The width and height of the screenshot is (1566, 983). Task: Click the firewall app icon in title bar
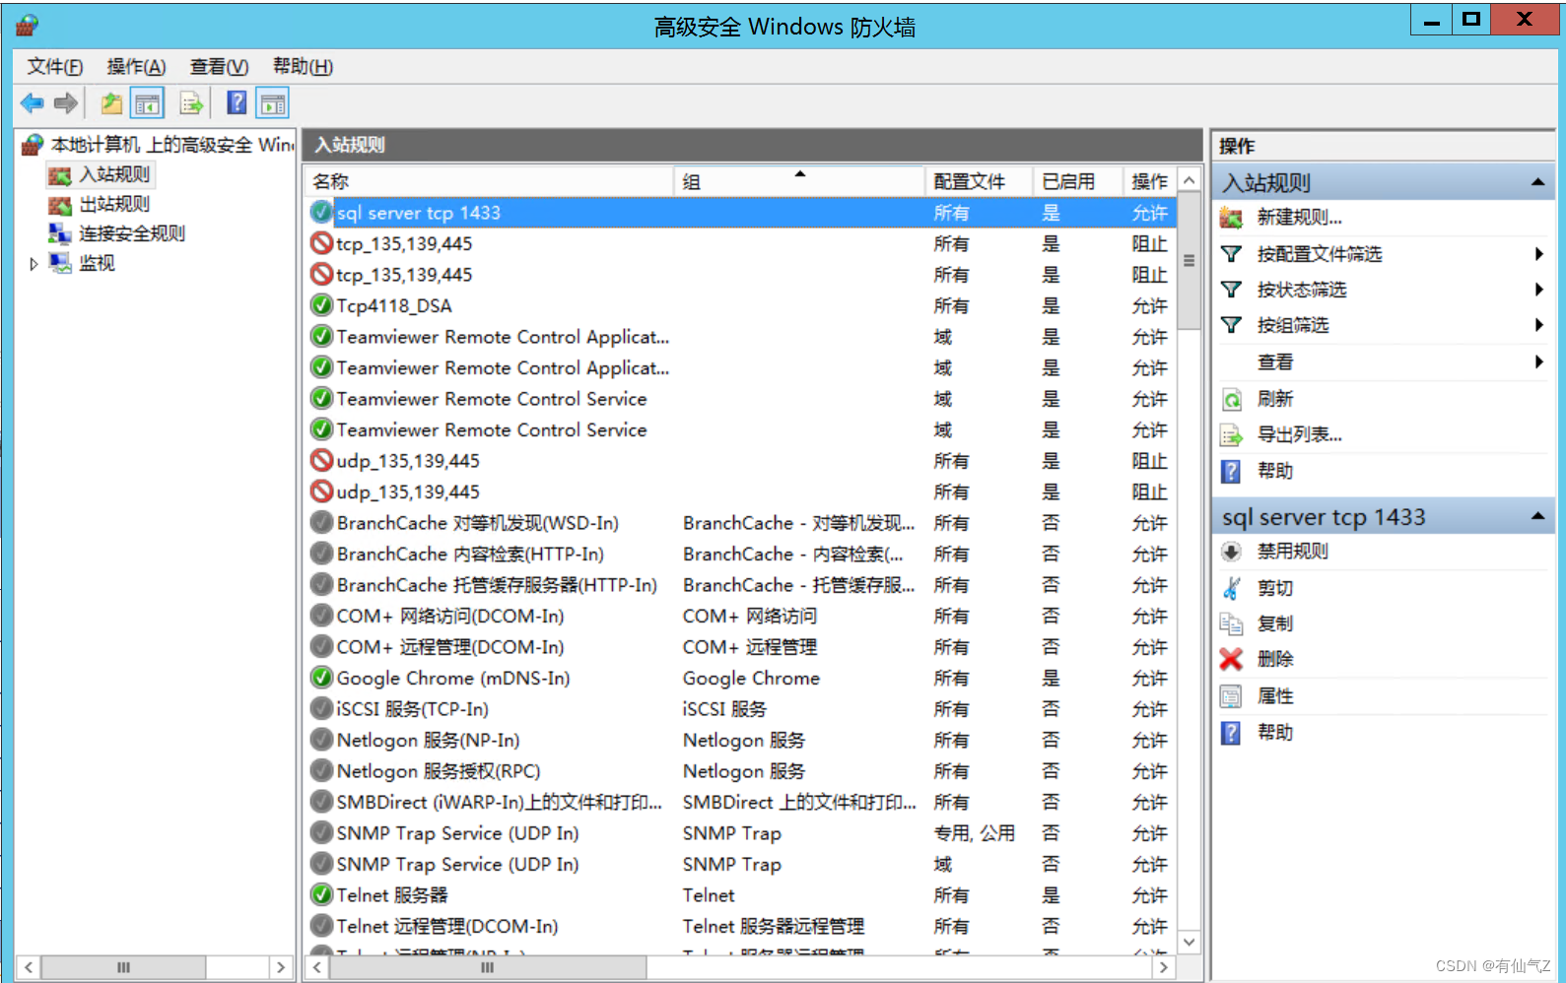27,25
